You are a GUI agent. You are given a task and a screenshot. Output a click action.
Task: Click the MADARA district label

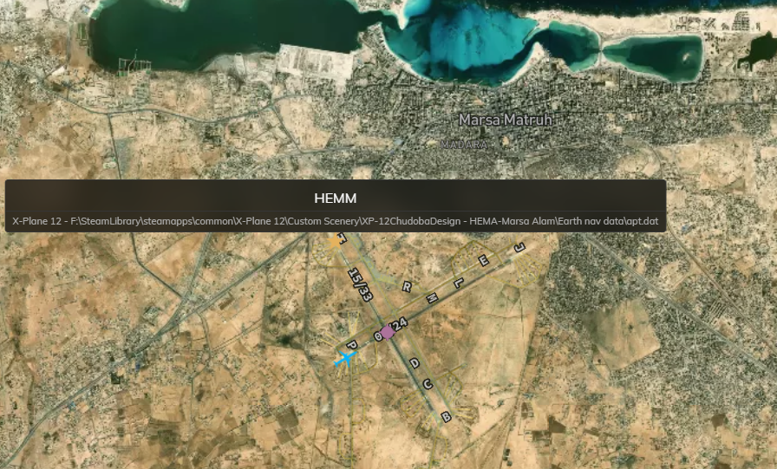[x=464, y=145]
